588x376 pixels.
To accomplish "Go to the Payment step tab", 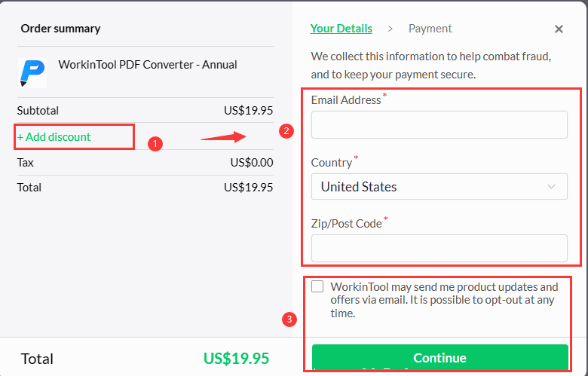I will [430, 29].
